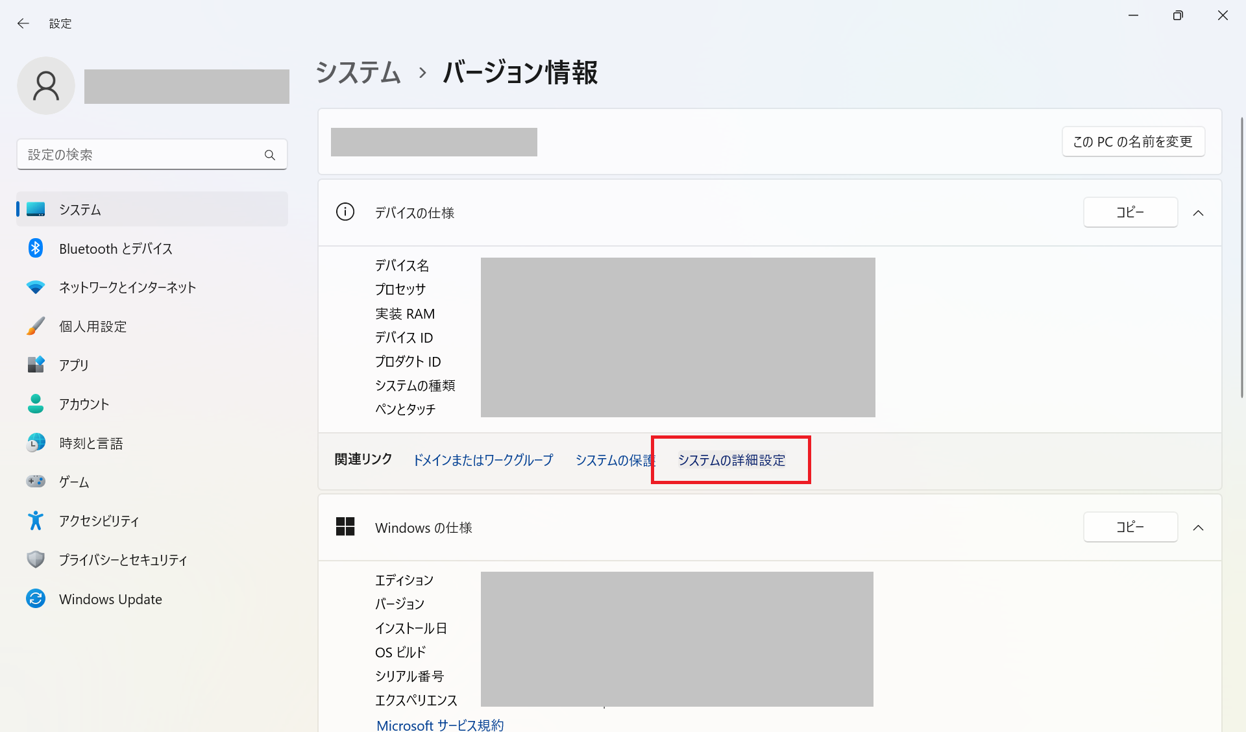The height and width of the screenshot is (732, 1246).
Task: Open ドメインまたはワークグループ link
Action: tap(483, 460)
